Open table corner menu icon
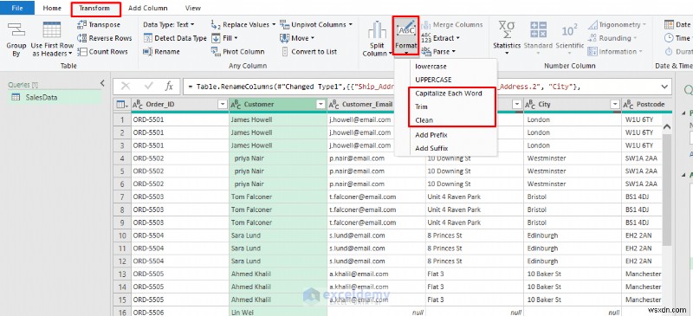The width and height of the screenshot is (693, 316). point(121,105)
